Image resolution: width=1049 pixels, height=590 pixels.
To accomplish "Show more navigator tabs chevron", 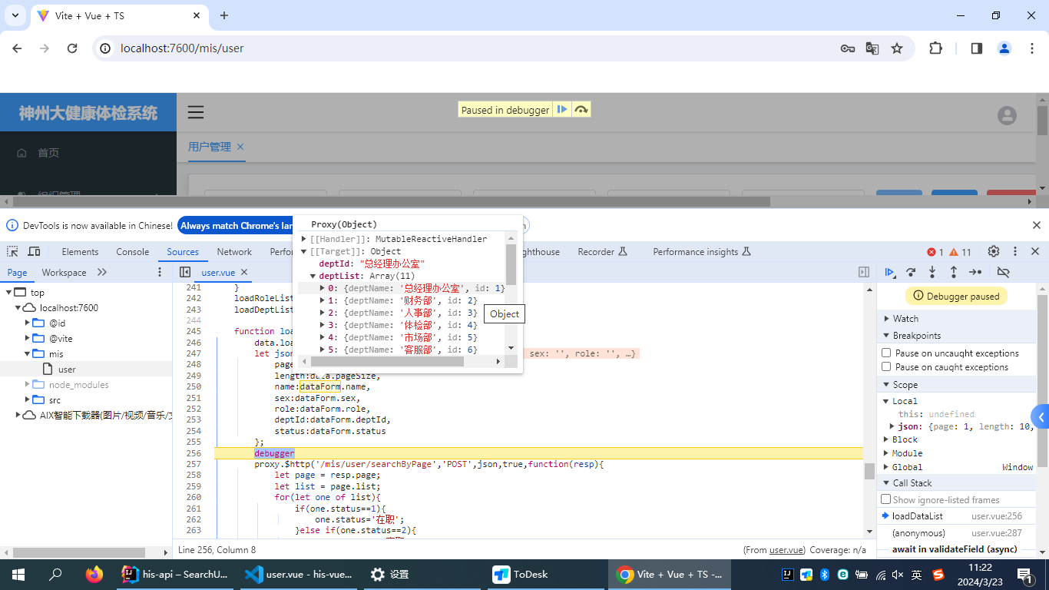I will point(102,272).
